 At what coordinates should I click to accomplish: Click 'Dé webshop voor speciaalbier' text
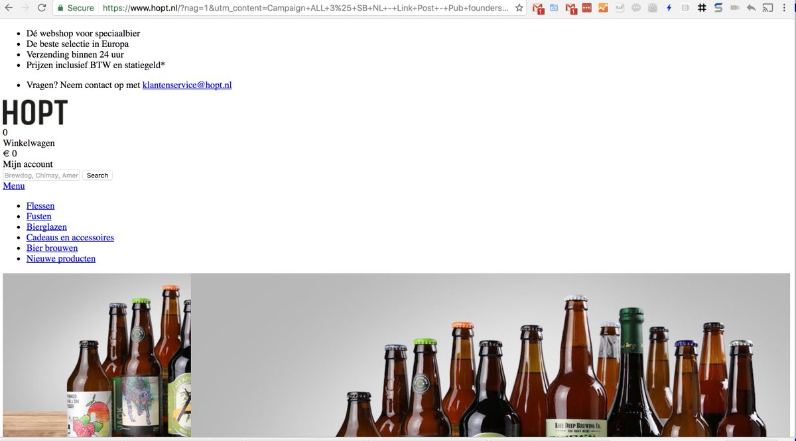tap(83, 33)
